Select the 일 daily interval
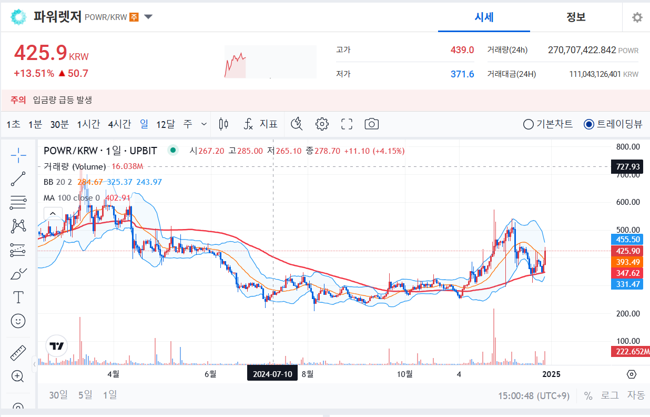650x417 pixels. pos(144,124)
